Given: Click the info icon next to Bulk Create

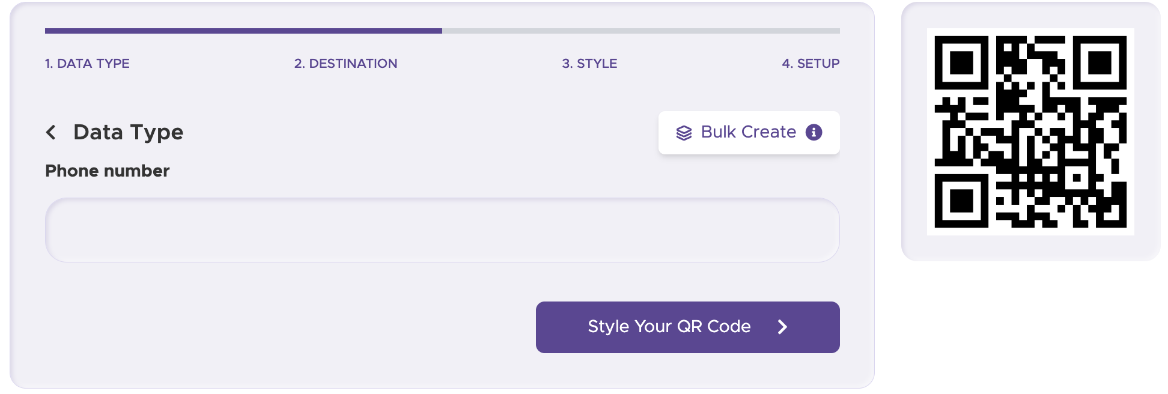Looking at the screenshot, I should coord(814,132).
